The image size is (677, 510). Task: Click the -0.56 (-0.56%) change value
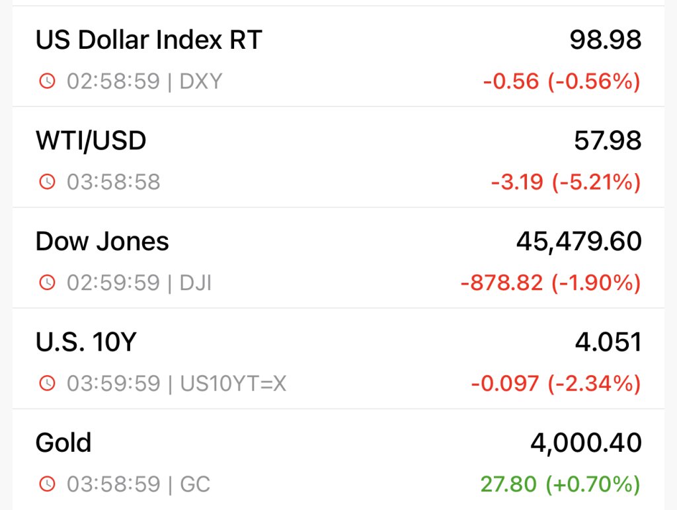coord(561,81)
